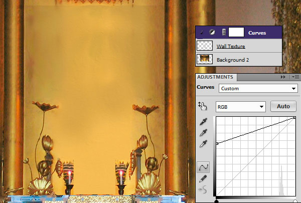Pick the white point eyedropper
301x203 pixels.
[203, 143]
